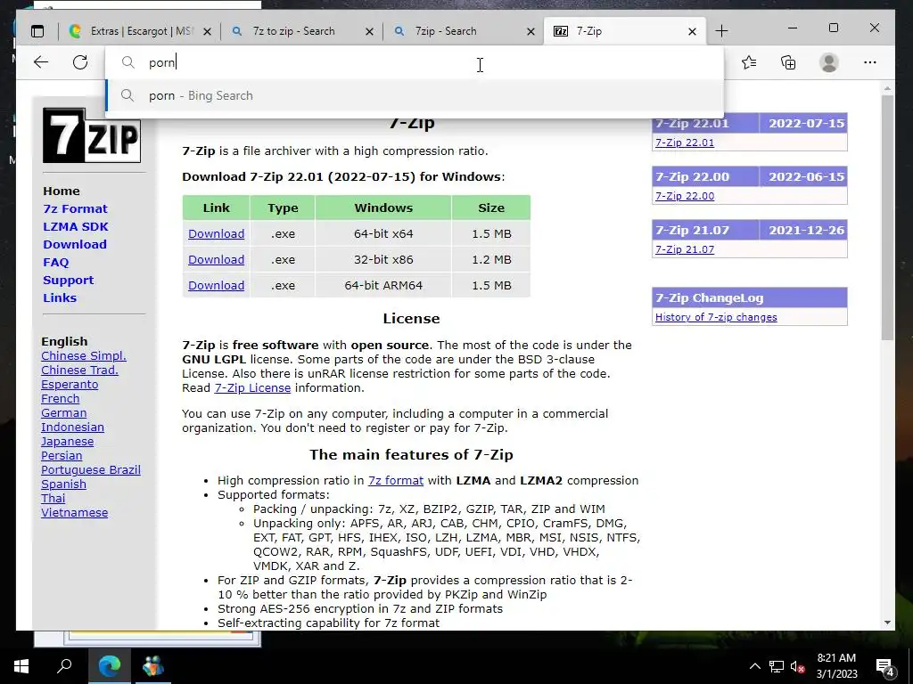Download the 64-bit x64 .exe
Viewport: 913px width, 684px height.
point(216,234)
